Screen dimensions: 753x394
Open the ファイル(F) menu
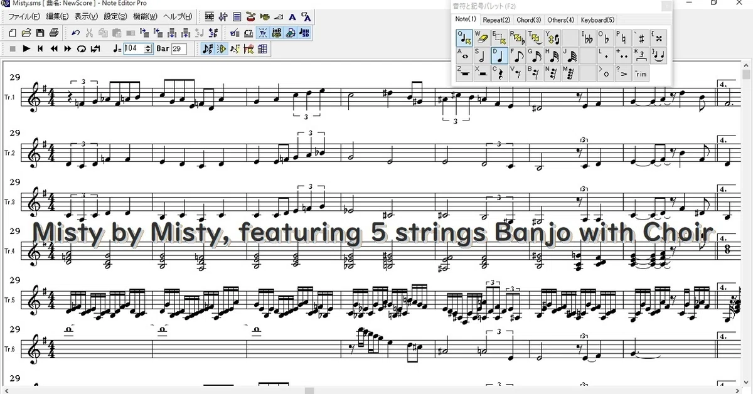[x=24, y=16]
